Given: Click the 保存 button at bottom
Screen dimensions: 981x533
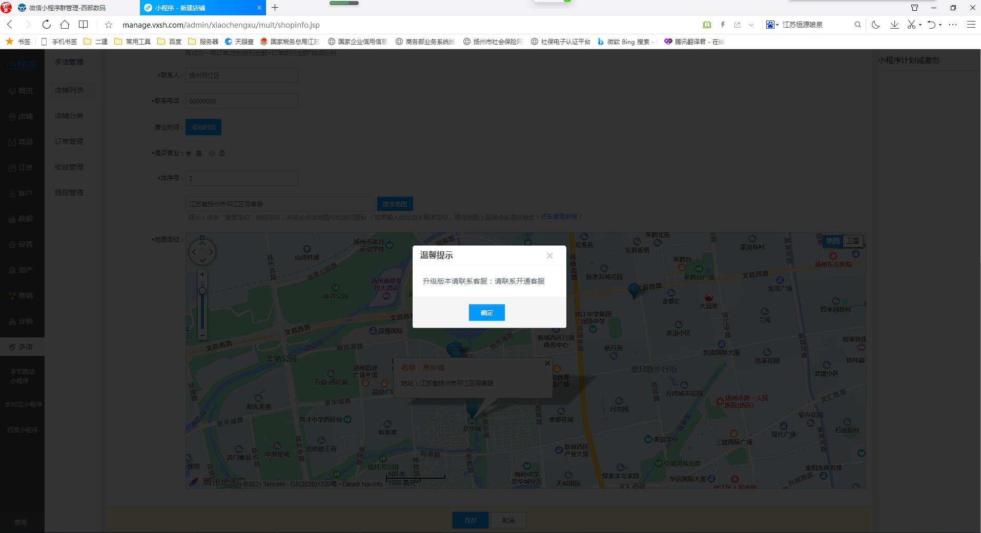Looking at the screenshot, I should pos(470,520).
